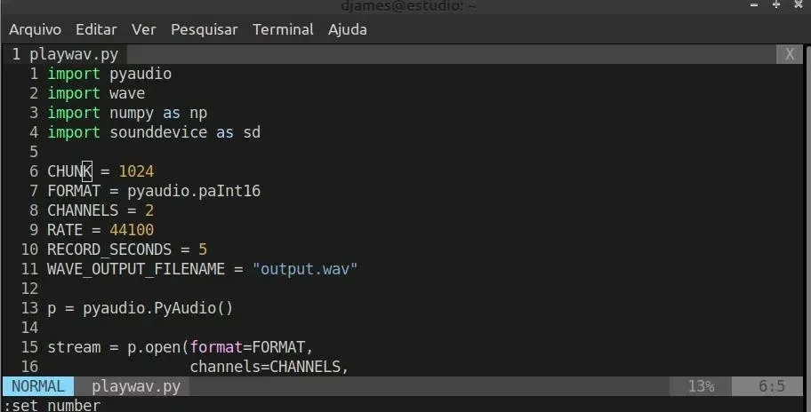
Task: Click the RECORD_SECONDS variable
Action: click(x=109, y=250)
